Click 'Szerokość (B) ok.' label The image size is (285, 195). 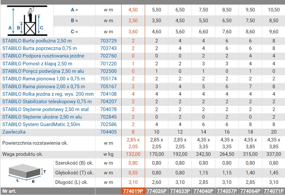click(x=74, y=163)
